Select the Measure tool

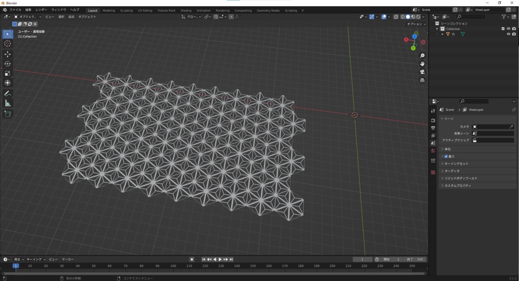pos(8,103)
